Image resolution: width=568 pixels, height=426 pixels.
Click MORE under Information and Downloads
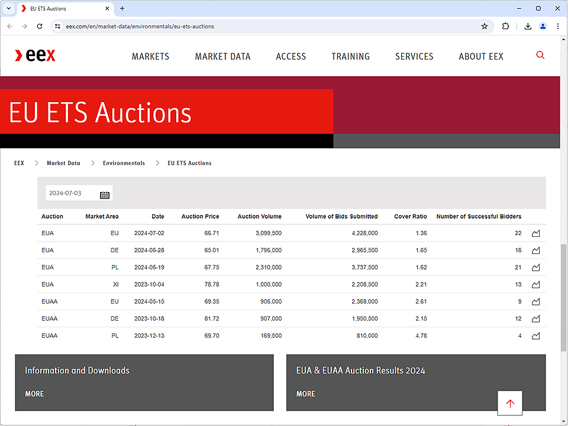(34, 394)
